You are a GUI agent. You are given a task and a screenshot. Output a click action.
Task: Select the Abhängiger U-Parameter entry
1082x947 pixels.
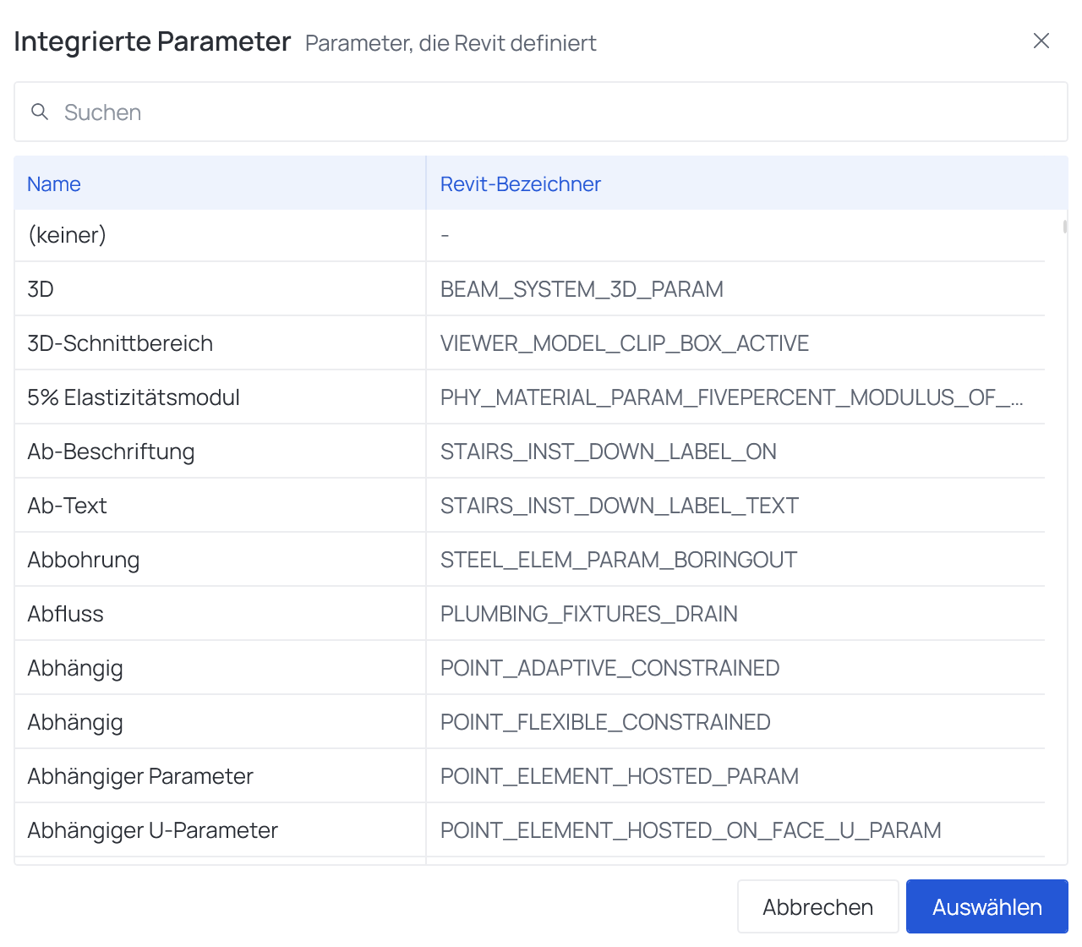click(529, 830)
